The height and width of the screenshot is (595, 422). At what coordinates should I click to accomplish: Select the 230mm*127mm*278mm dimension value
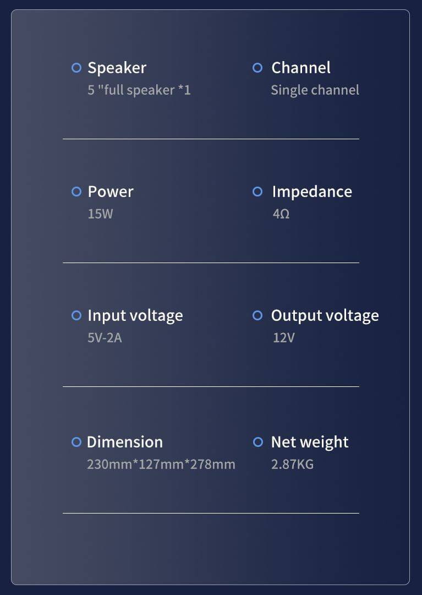coord(161,465)
